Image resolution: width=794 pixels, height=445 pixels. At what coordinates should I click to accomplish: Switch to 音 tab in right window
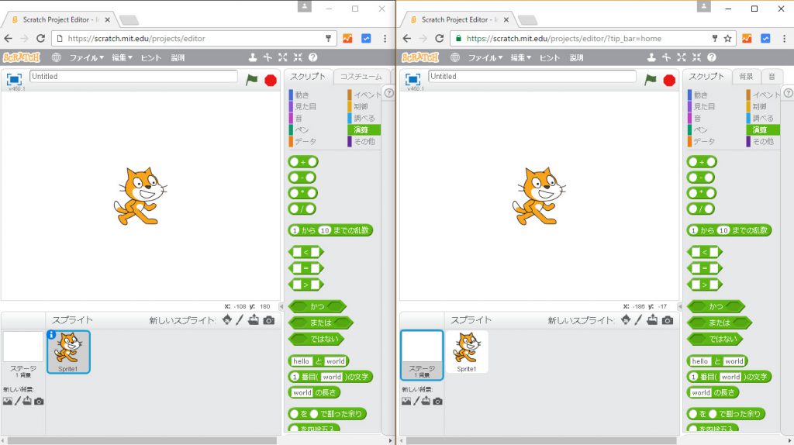coord(772,77)
